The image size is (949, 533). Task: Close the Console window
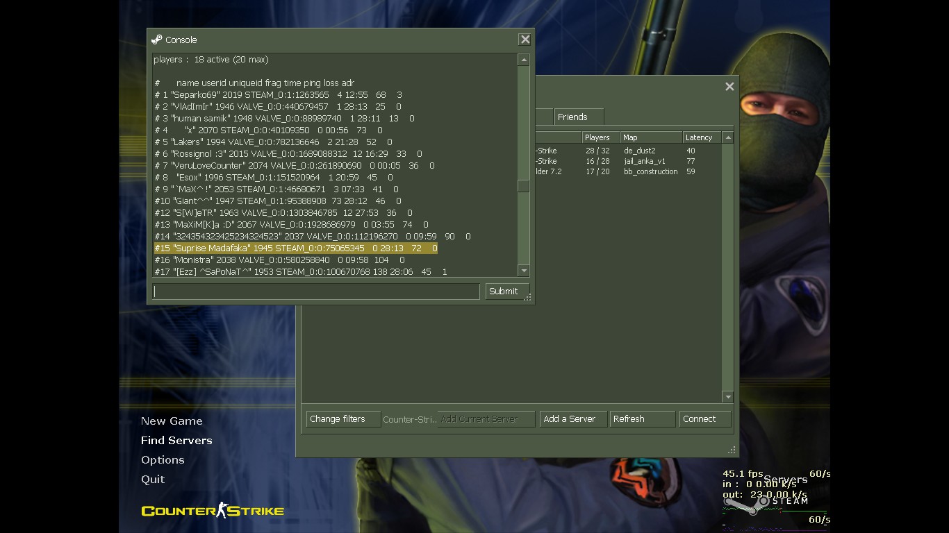click(525, 40)
